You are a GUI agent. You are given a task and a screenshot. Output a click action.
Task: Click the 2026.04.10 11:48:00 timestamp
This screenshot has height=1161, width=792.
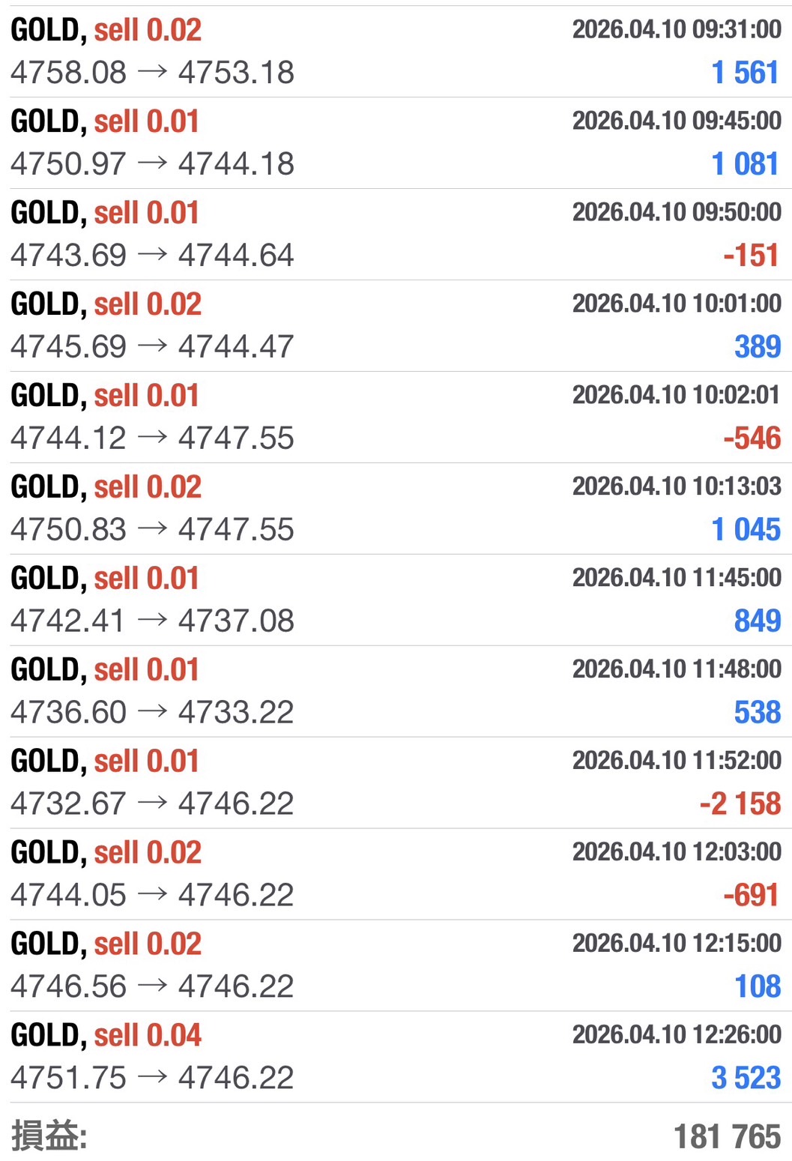click(677, 669)
